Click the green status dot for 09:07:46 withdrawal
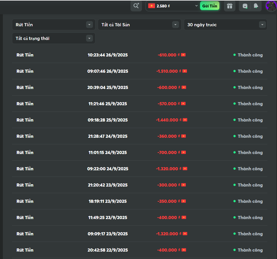 click(235, 71)
